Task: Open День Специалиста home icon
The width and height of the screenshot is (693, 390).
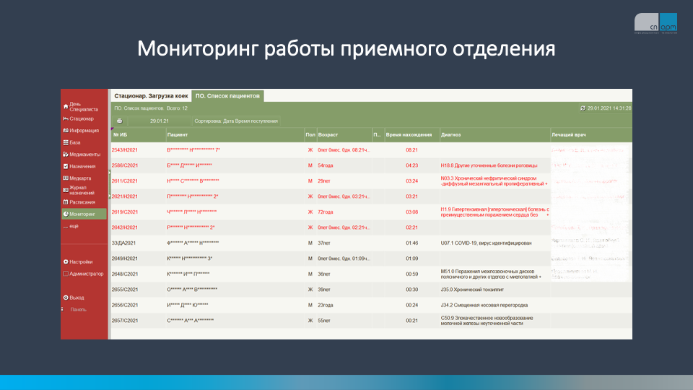Action: coord(66,107)
